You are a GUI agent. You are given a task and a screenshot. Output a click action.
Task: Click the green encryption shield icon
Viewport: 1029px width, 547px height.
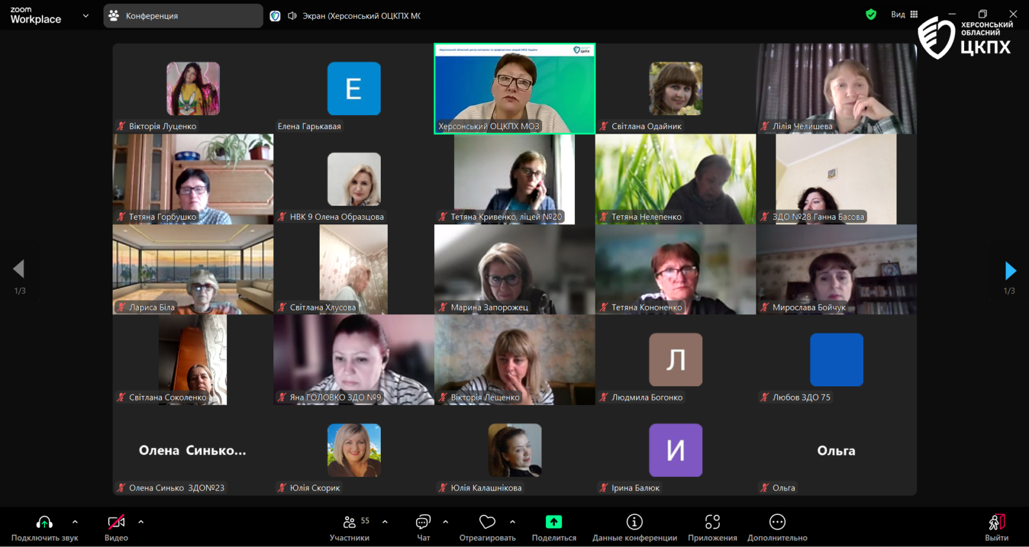[x=871, y=15]
